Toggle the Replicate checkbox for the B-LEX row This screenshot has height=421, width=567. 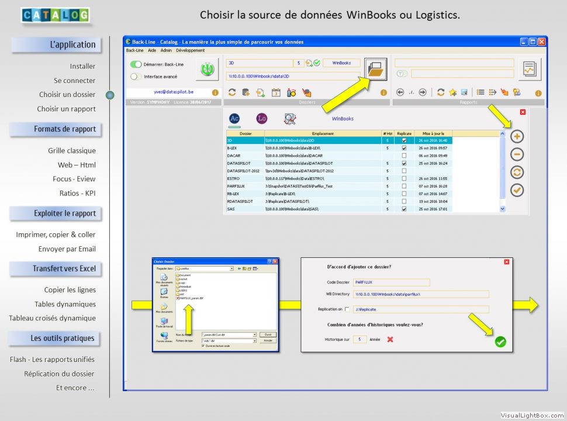click(x=404, y=148)
